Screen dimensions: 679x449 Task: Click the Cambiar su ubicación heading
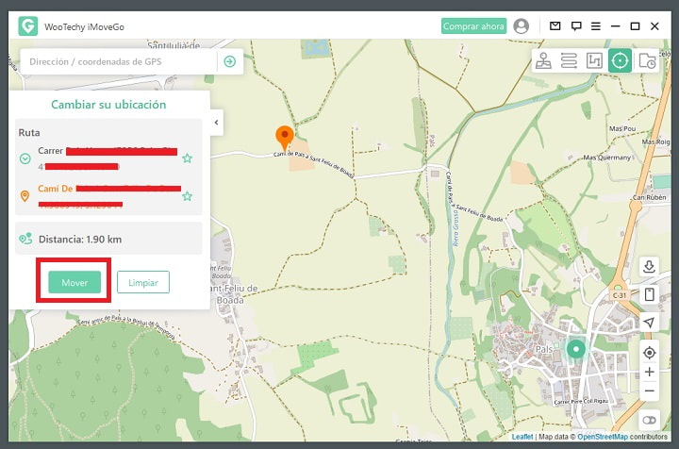tap(108, 105)
